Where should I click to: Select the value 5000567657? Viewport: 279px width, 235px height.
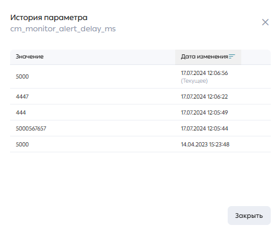pos(31,129)
